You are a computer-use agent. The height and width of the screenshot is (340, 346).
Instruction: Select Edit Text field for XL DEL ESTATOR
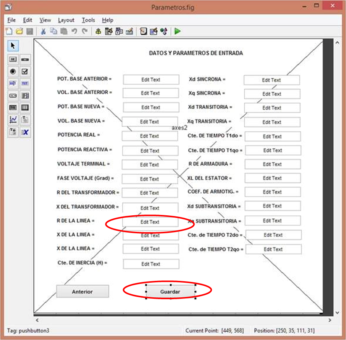pos(272,178)
